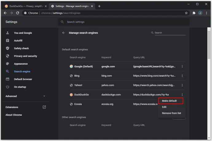Click the Manage search engines Search field
This screenshot has height=141, width=212.
170,33
